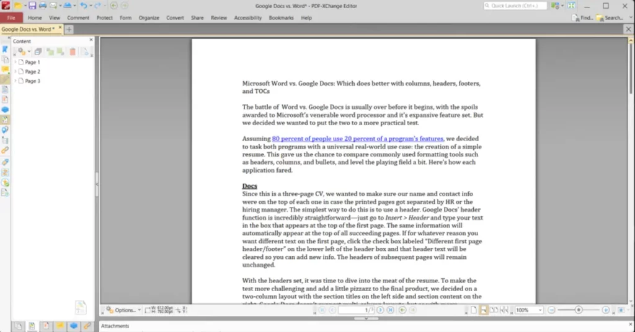Open dropdown arrow next to Open folder

tap(25, 6)
